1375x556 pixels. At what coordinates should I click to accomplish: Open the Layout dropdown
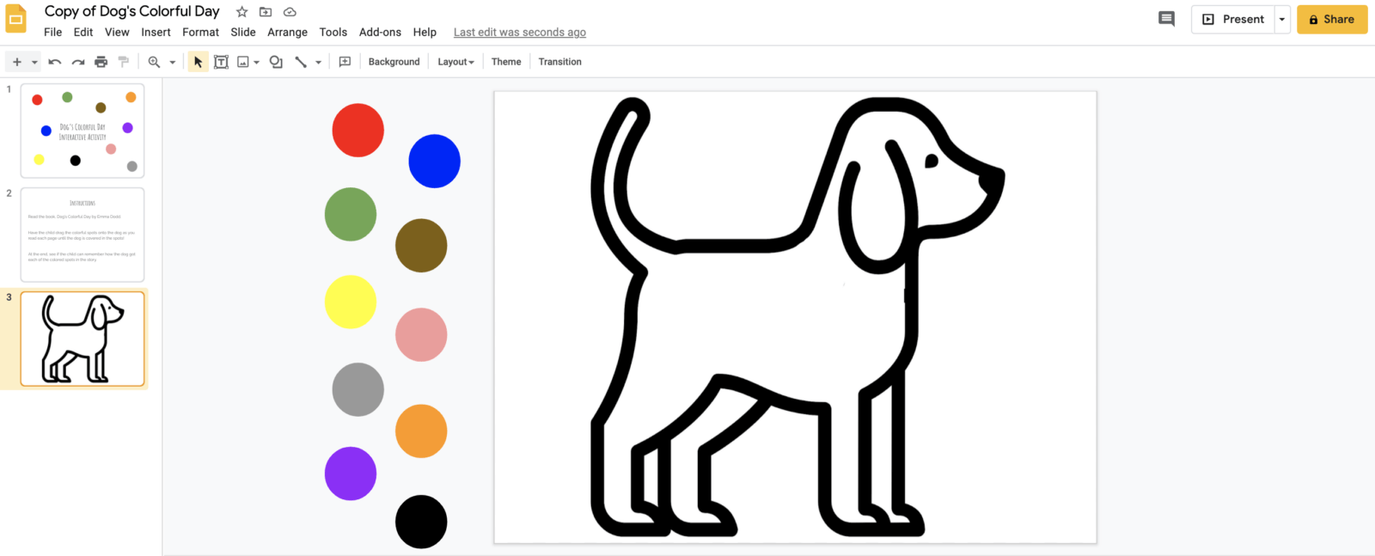coord(455,62)
